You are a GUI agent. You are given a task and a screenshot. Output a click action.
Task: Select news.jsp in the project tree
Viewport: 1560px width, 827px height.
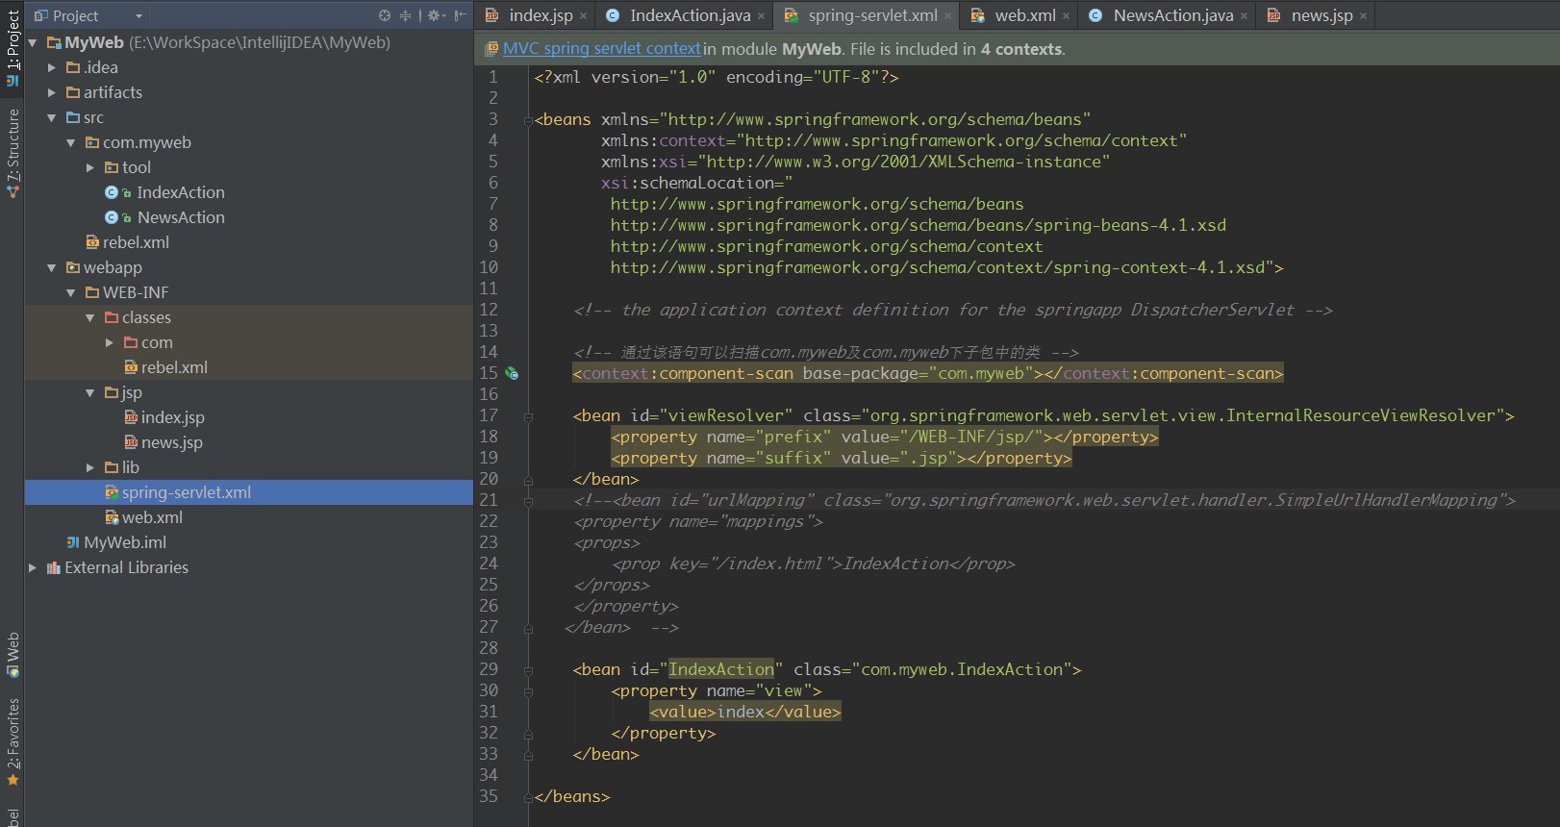coord(171,442)
